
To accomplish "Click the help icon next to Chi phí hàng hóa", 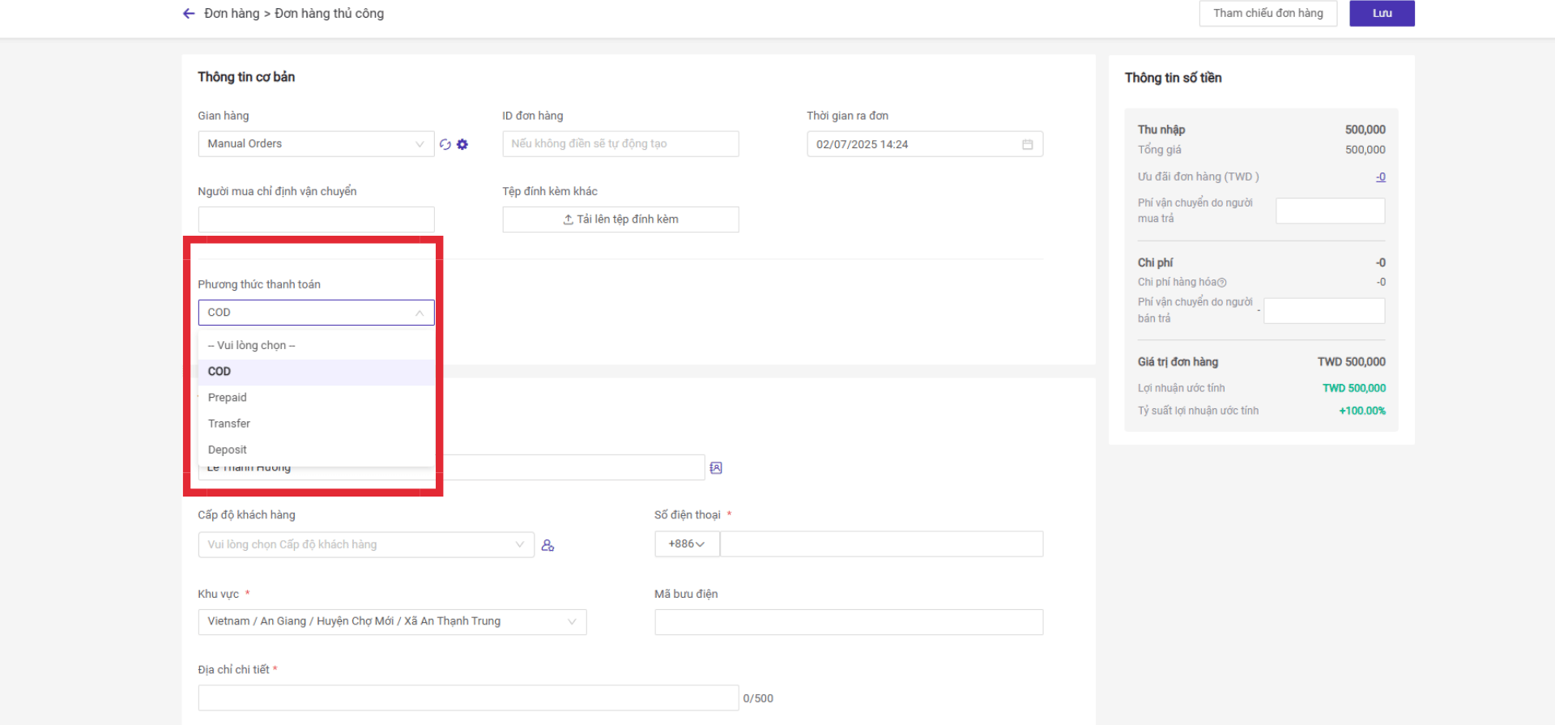I will 1222,283.
